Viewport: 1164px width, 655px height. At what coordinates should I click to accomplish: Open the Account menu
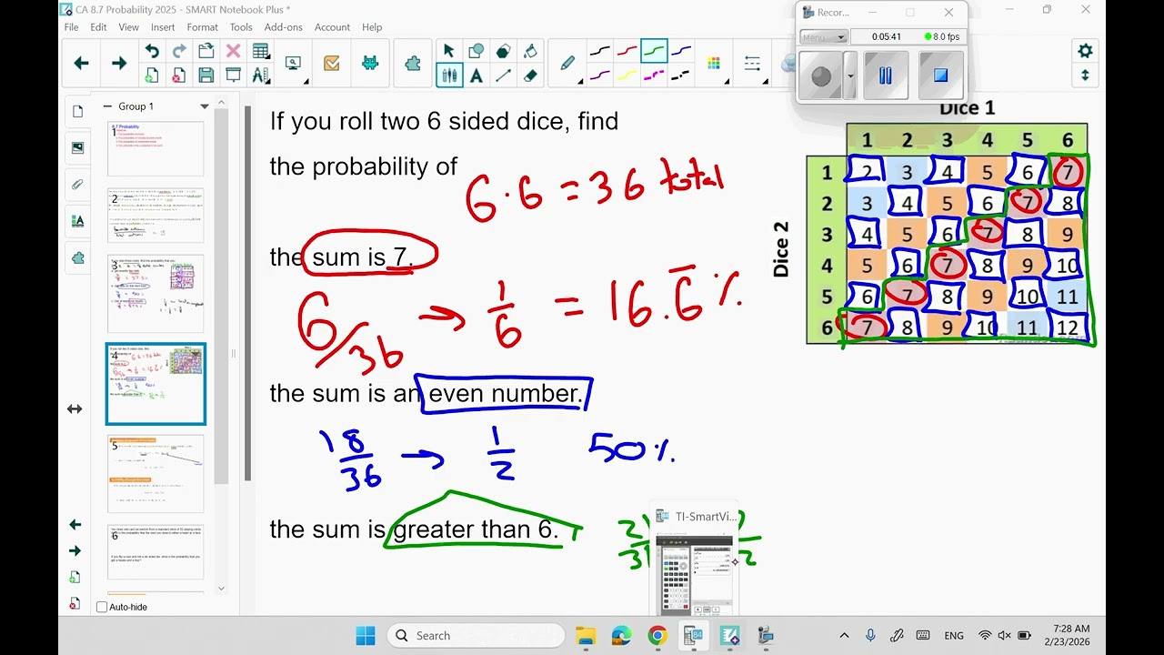click(x=332, y=27)
